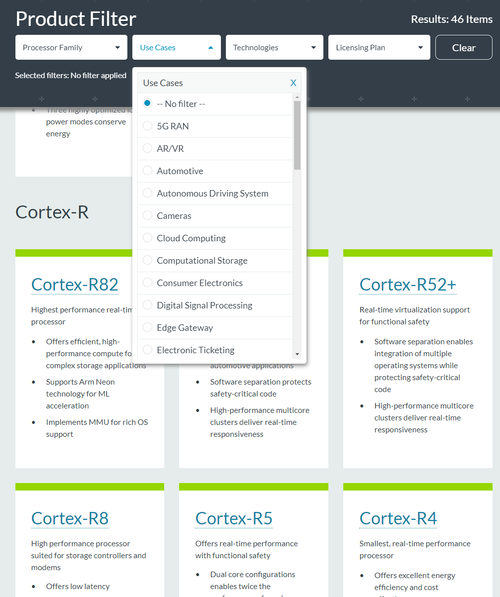Click 'Offers low latency' bullet
This screenshot has height=597, width=500.
[78, 586]
